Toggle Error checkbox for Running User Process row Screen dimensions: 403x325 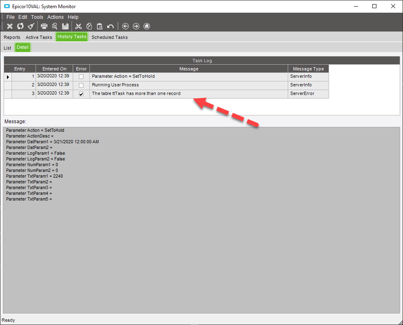(81, 85)
